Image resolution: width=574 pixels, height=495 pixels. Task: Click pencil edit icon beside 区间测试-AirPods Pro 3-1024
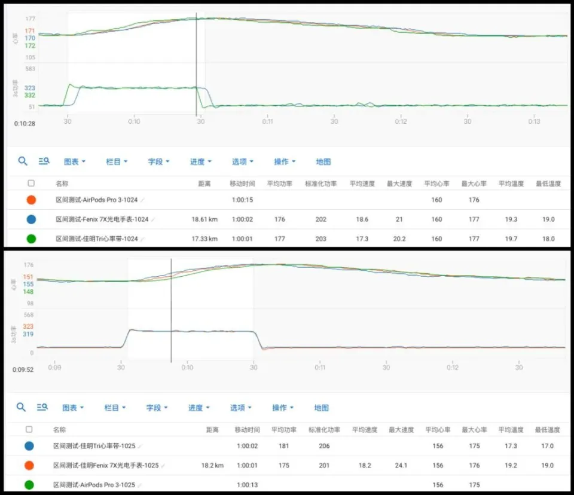pyautogui.click(x=142, y=200)
